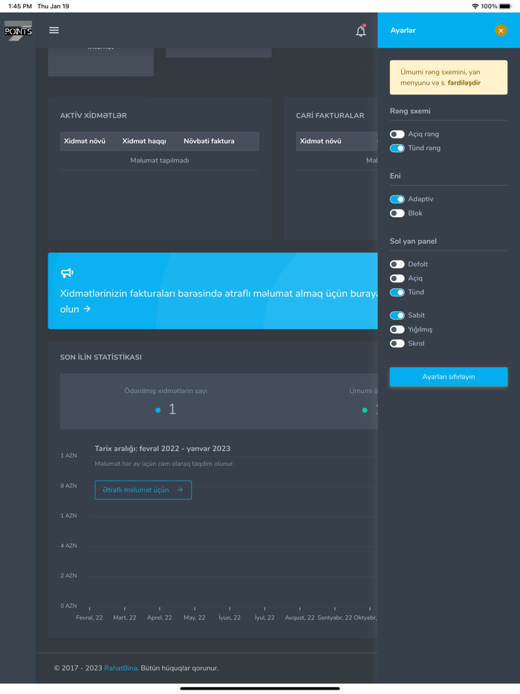Open the notifications bell

coord(361,31)
